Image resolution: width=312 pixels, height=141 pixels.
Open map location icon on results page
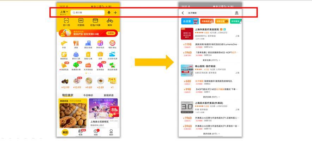coord(236,13)
